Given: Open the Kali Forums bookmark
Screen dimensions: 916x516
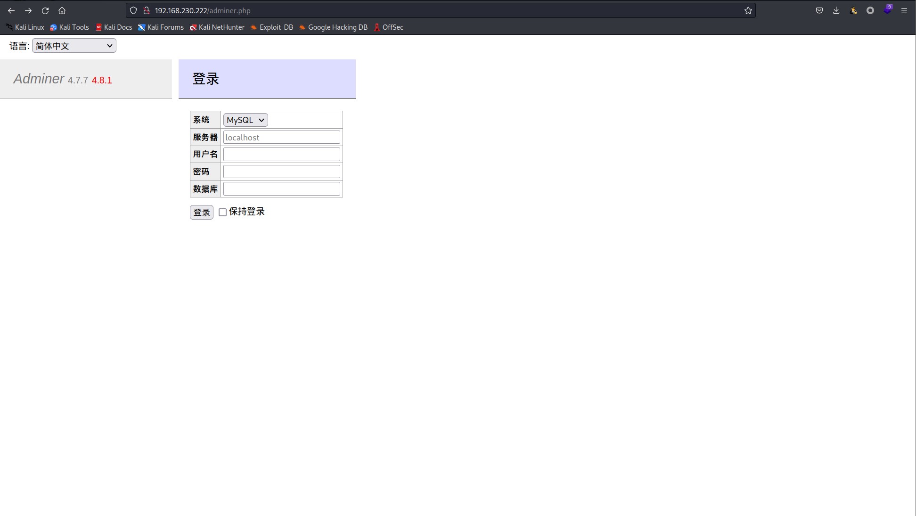Looking at the screenshot, I should [161, 27].
